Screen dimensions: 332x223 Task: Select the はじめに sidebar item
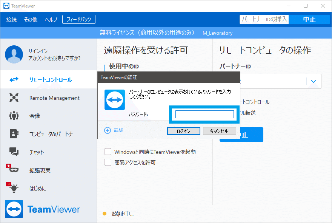(49, 188)
